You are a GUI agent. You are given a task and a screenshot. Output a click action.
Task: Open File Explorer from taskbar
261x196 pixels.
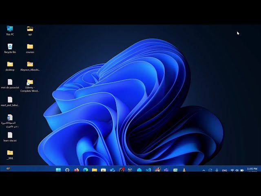pyautogui.click(x=94, y=170)
